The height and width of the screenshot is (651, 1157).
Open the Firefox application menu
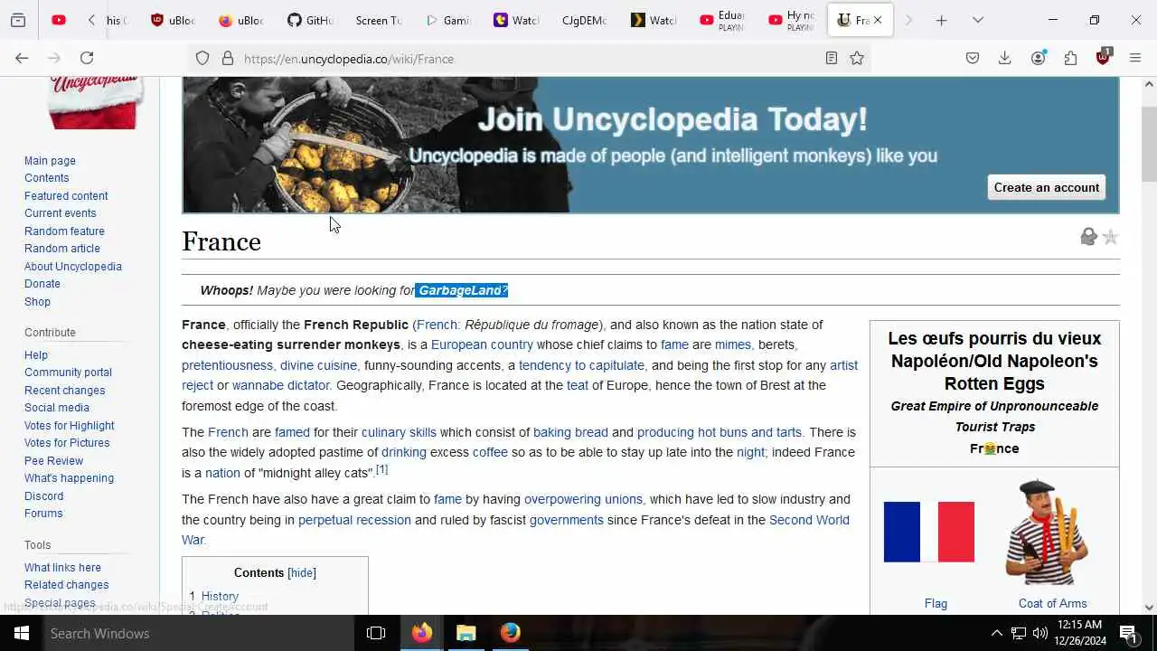click(x=1136, y=58)
